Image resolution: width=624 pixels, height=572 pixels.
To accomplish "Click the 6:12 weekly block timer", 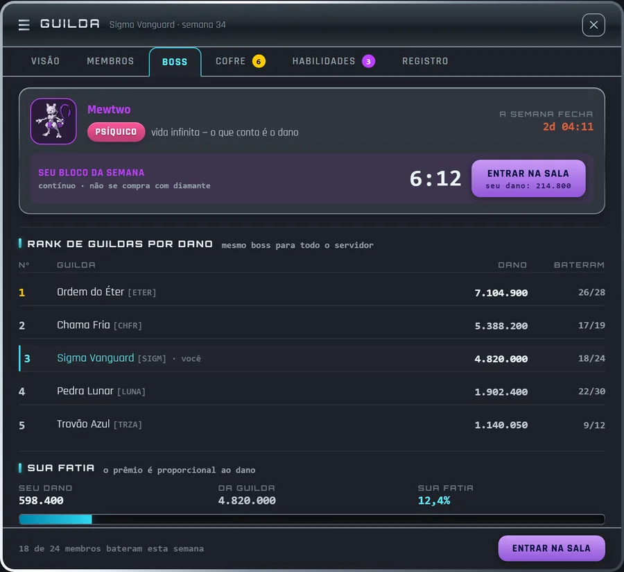I will (435, 178).
